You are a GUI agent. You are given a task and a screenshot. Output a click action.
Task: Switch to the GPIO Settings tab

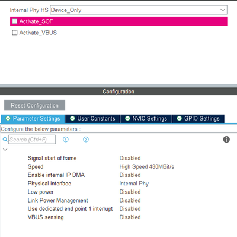click(198, 119)
